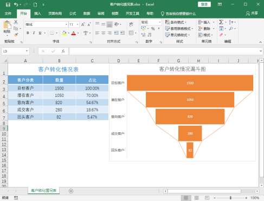This screenshot has height=201, width=264.
Task: Decrease the decimal places
Action: click(150, 35)
